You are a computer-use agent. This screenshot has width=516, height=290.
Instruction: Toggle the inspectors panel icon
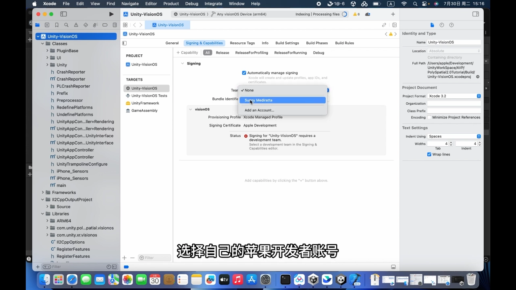click(x=476, y=14)
